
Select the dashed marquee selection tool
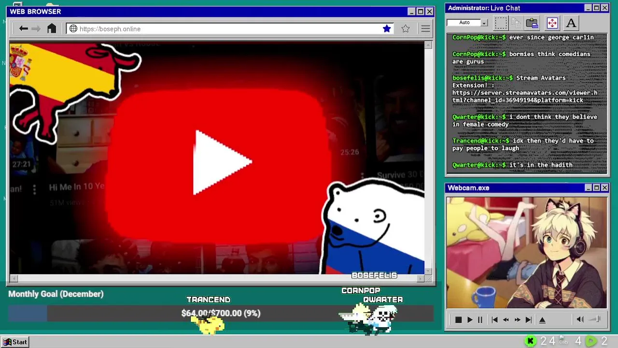click(501, 23)
